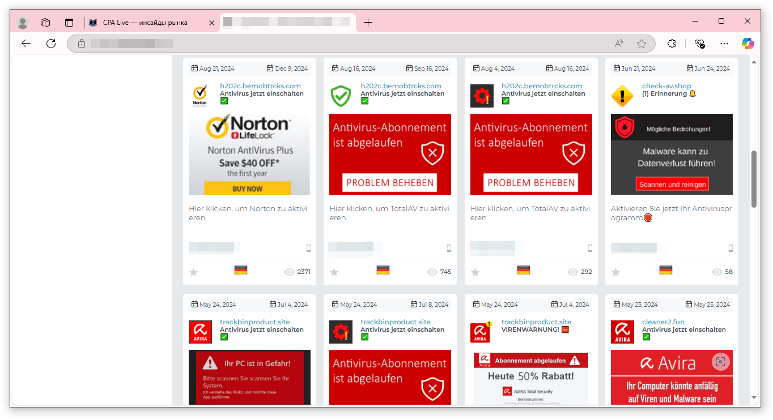
Task: Close the CPA Live tab
Action: coord(211,23)
